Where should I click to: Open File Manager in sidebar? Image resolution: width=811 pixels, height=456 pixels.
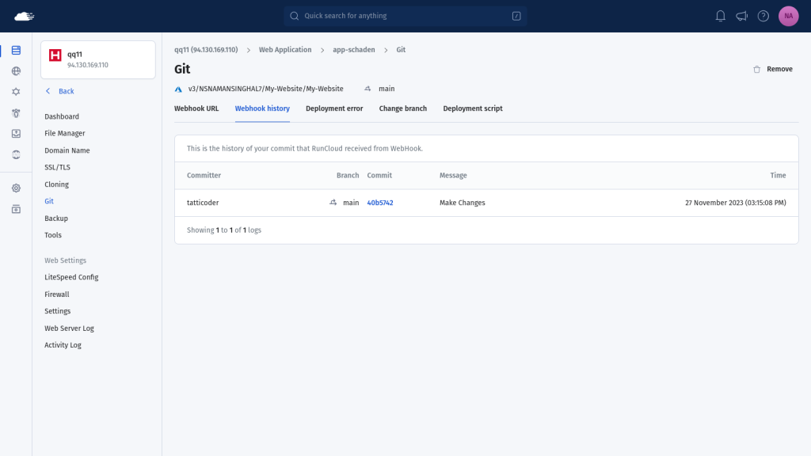pyautogui.click(x=65, y=133)
